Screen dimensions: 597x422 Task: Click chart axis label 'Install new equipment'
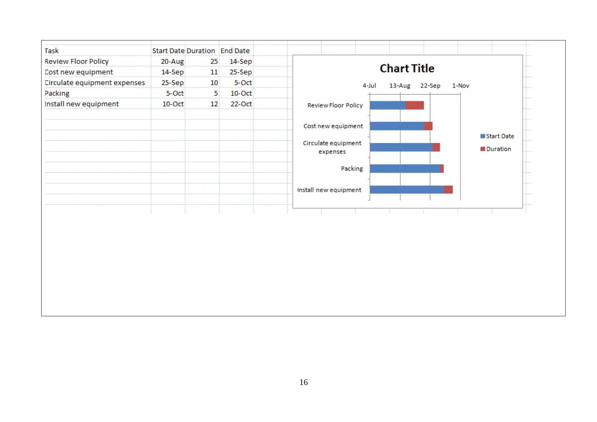coord(329,190)
